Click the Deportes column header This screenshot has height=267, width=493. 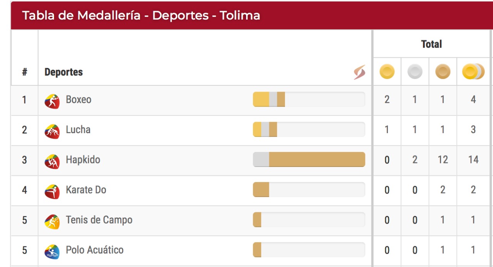64,72
